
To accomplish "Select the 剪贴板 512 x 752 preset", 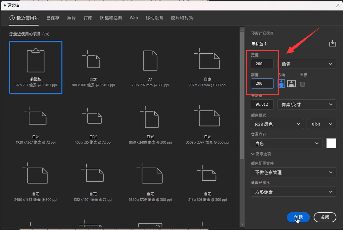I will [x=36, y=67].
